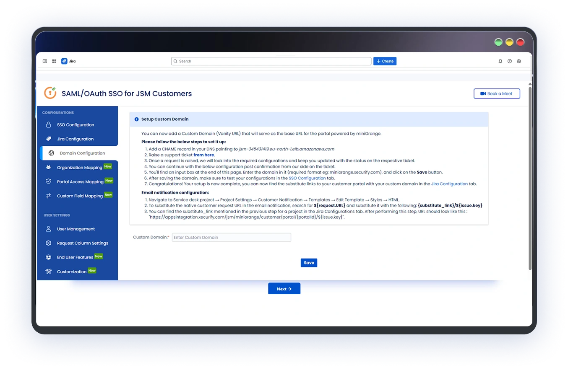Open the settings gear in top bar
This screenshot has width=568, height=370.
[519, 61]
